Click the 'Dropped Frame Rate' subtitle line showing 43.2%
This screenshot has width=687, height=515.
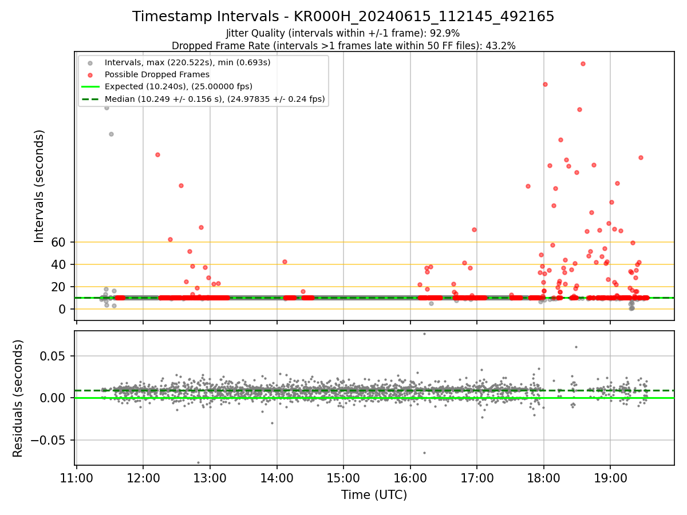[x=343, y=46]
